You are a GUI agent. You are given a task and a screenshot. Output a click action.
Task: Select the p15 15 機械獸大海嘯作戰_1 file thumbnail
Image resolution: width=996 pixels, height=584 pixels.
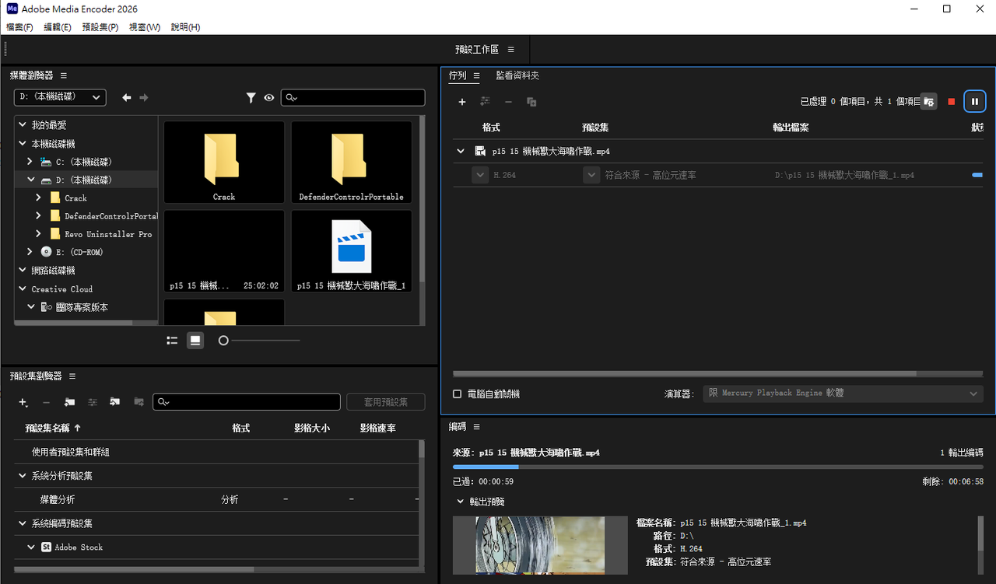[x=352, y=251]
